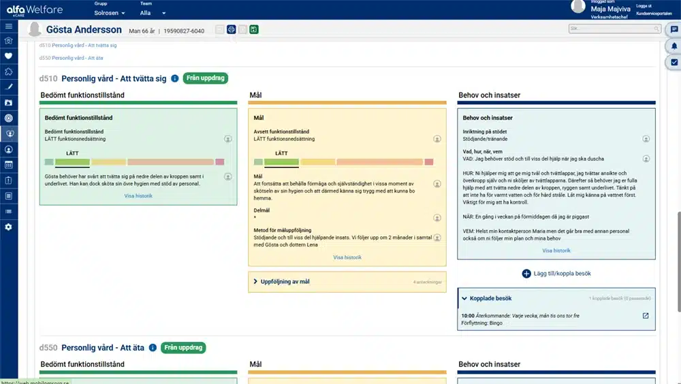Click the person icon beside LÄTT funktionsnedsättning in Bedömt
Screen dimensions: 681x384
tap(227, 139)
